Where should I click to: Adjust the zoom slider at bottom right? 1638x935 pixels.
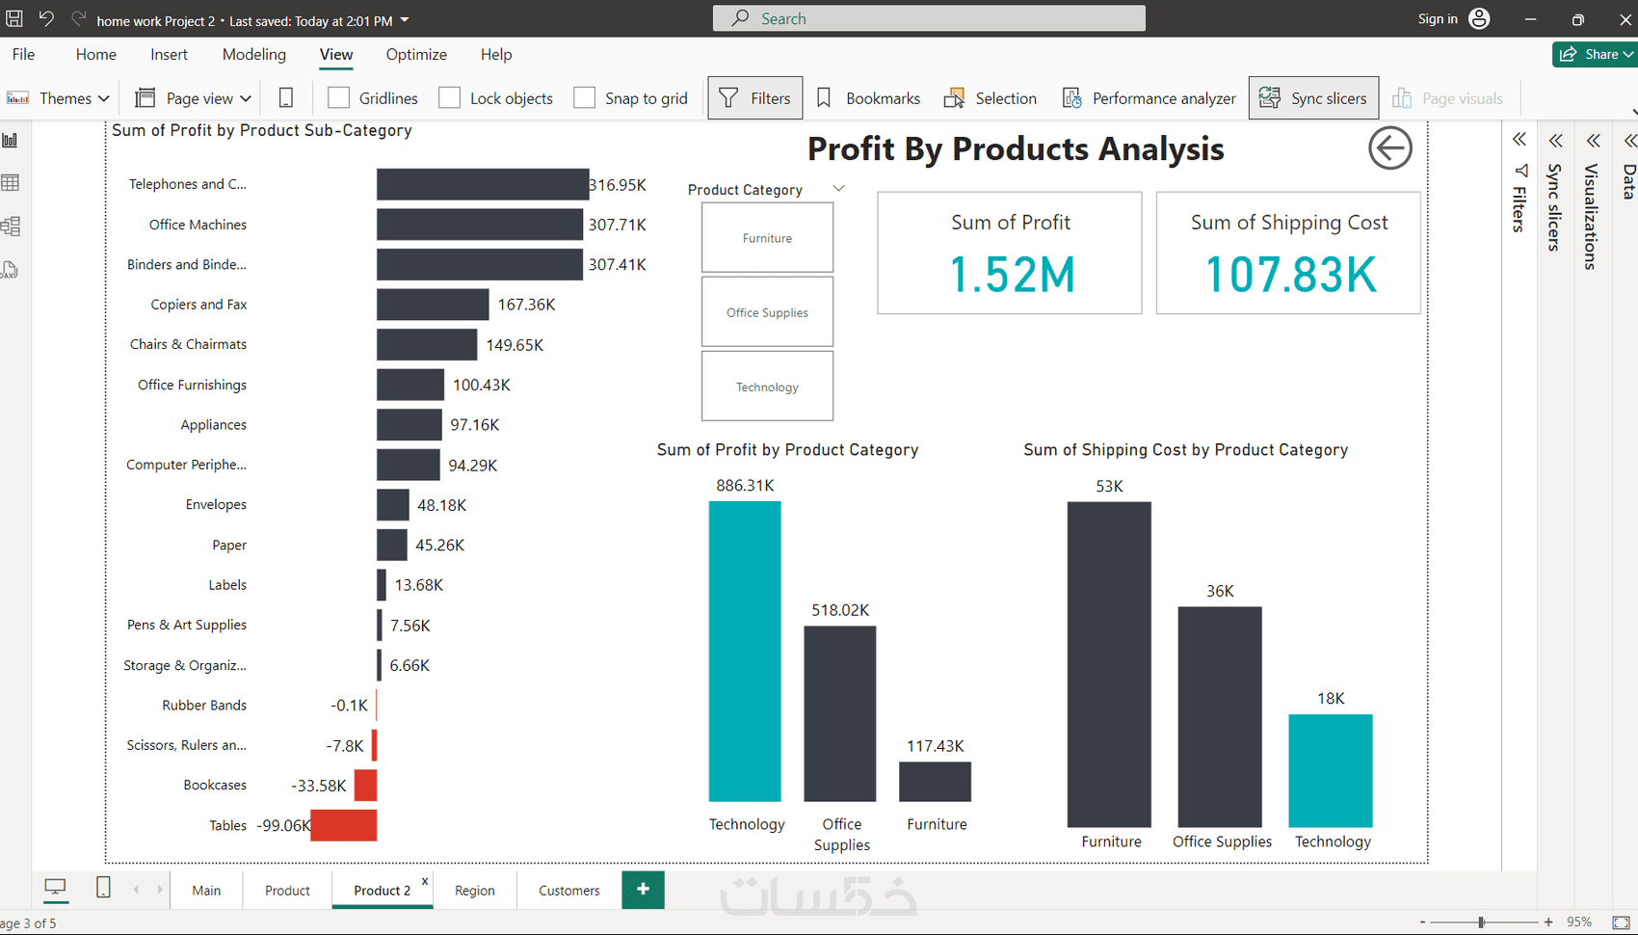1482,922
